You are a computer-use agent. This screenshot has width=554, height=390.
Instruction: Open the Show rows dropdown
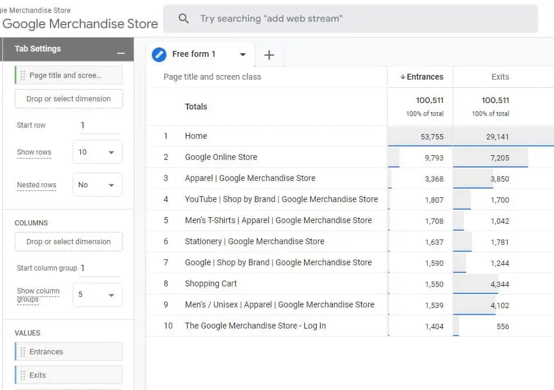click(96, 152)
